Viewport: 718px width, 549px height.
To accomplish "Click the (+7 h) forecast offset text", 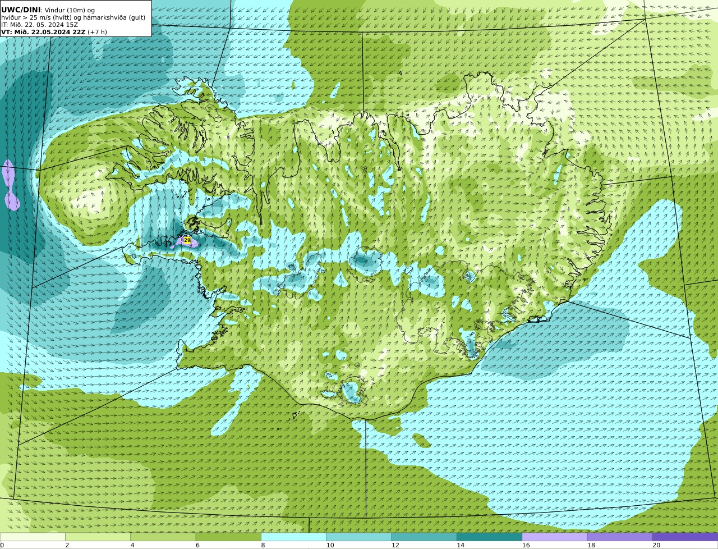I will pyautogui.click(x=97, y=32).
